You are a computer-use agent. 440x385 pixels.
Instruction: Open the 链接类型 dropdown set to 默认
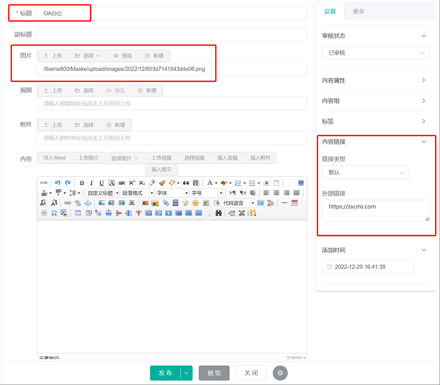[x=365, y=173]
